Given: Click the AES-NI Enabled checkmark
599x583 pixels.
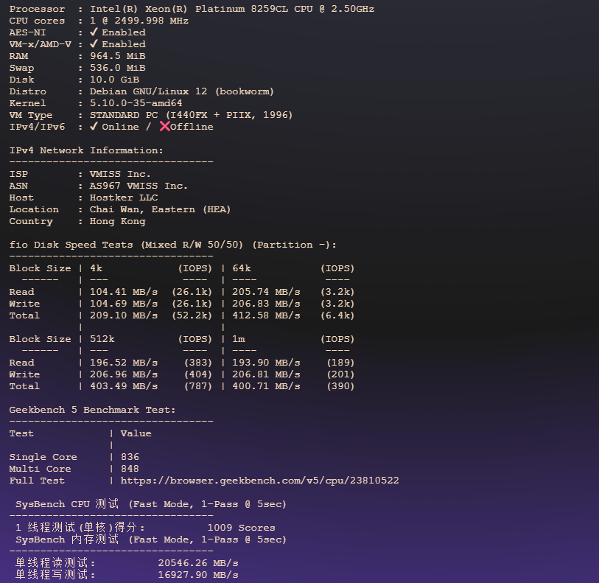Looking at the screenshot, I should click(94, 32).
